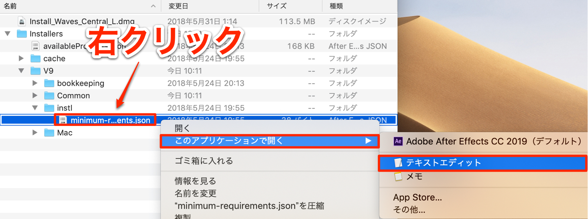Click the 113.5 MB size value
Image resolution: width=588 pixels, height=219 pixels.
(x=297, y=21)
